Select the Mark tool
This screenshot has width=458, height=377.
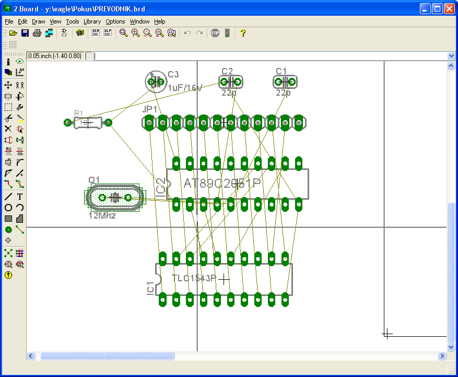(19, 72)
